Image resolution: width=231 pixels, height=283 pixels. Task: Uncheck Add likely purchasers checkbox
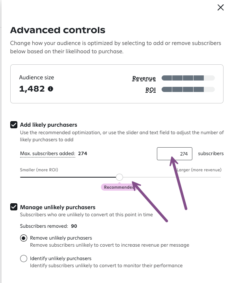pos(14,125)
